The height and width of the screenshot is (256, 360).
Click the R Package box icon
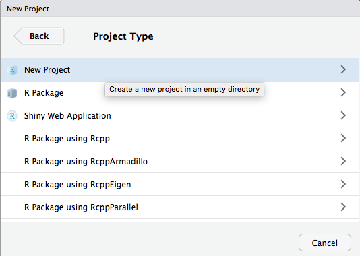(x=12, y=93)
